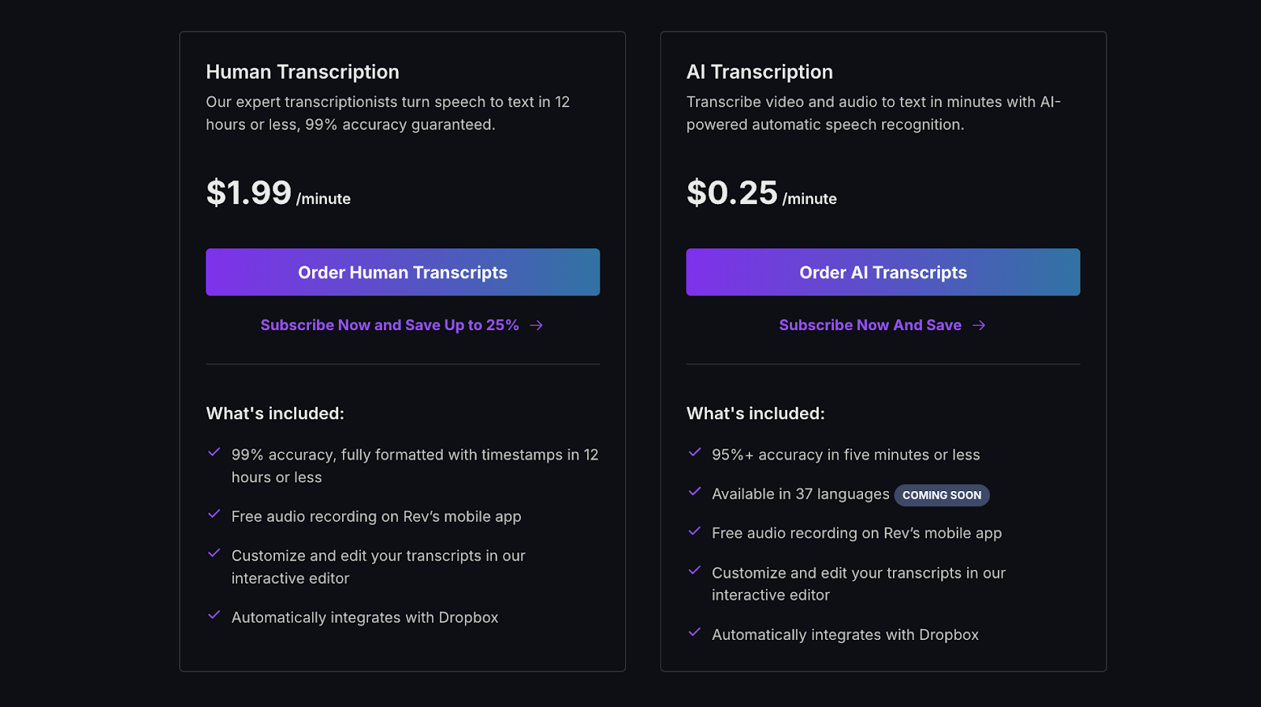Click the $1.99 per minute price
The width and height of the screenshot is (1261, 707).
tap(278, 193)
